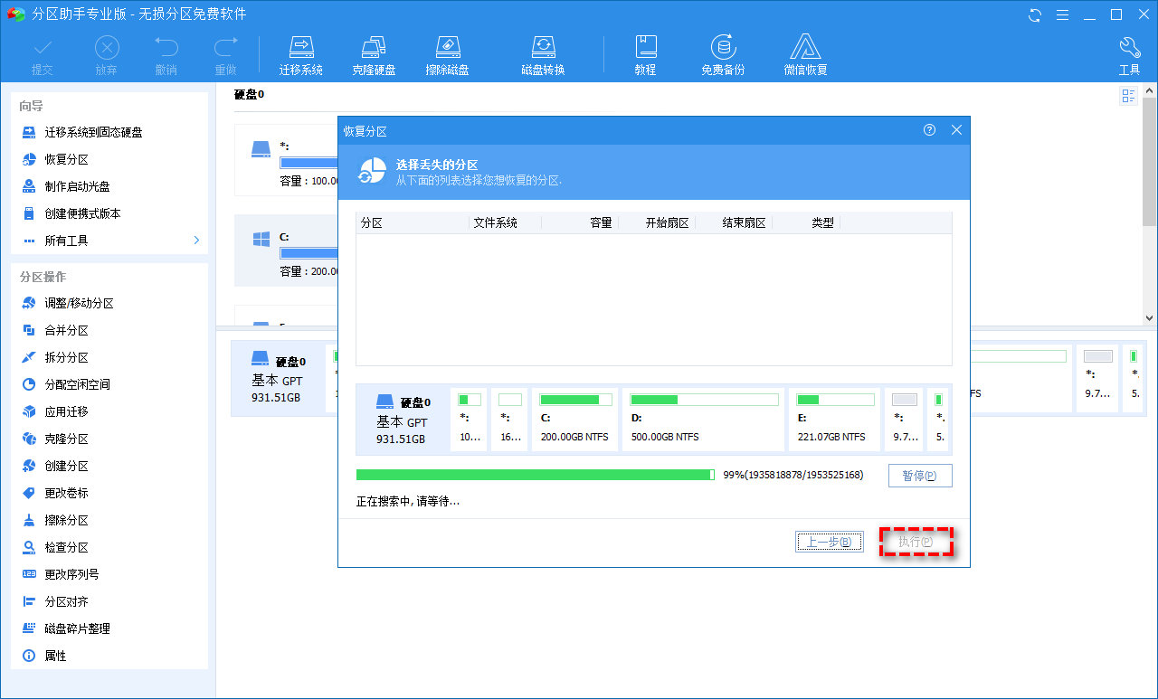Screen dimensions: 1158x699
Task: Click the 提交 commit icon
Action: (x=42, y=53)
